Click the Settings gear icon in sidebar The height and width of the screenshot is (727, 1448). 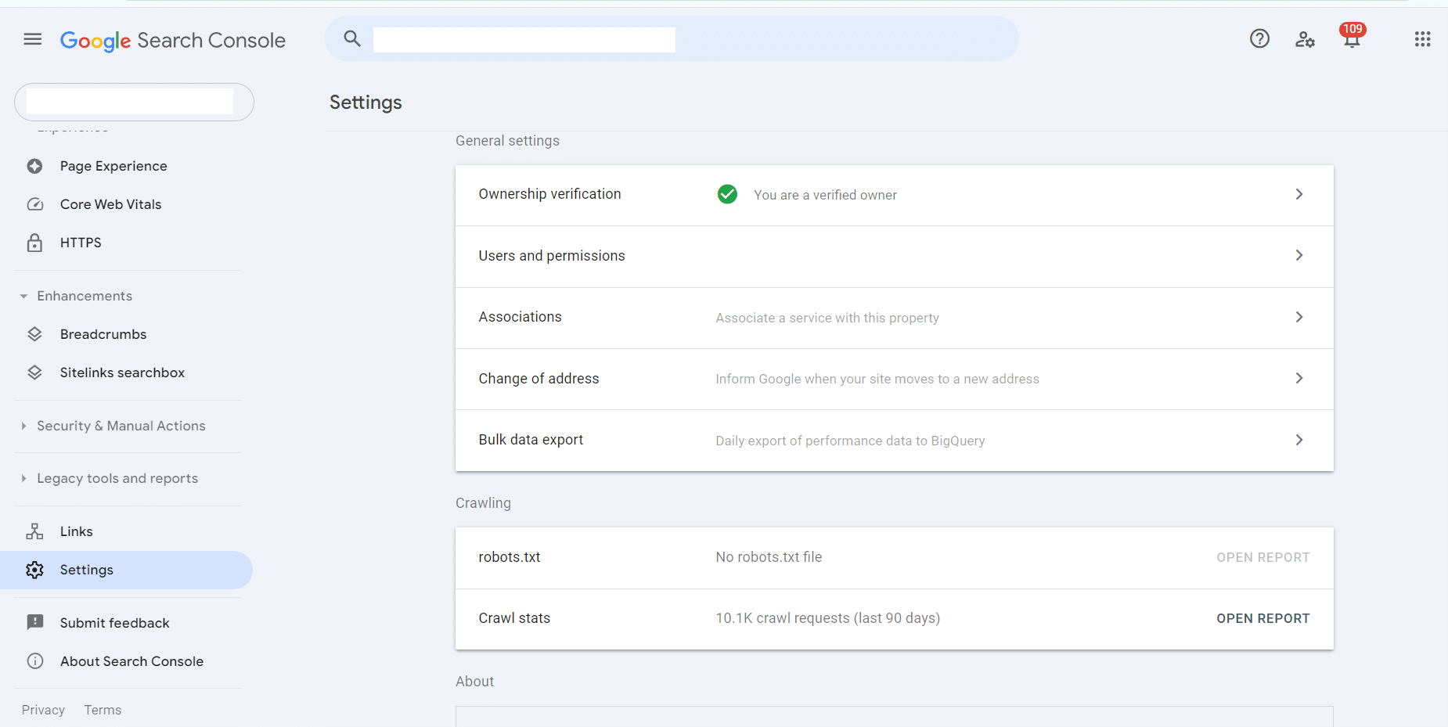coord(34,570)
